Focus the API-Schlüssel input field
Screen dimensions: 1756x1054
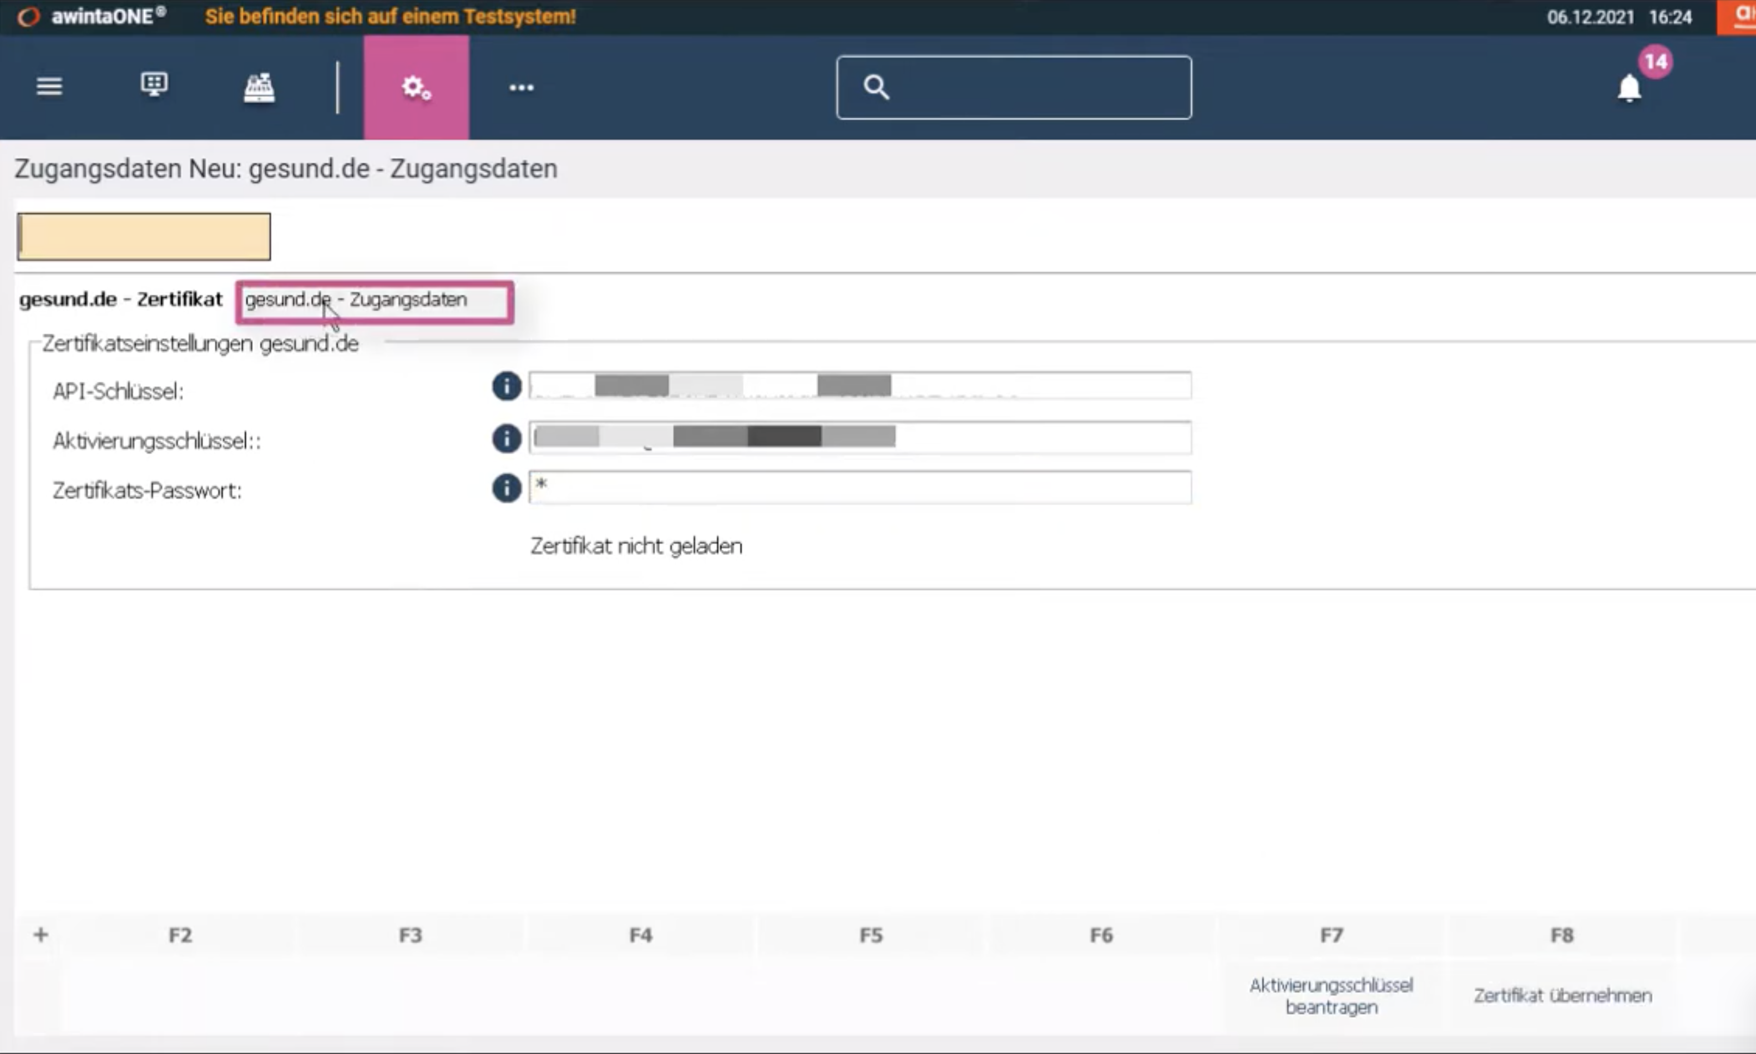(x=860, y=386)
